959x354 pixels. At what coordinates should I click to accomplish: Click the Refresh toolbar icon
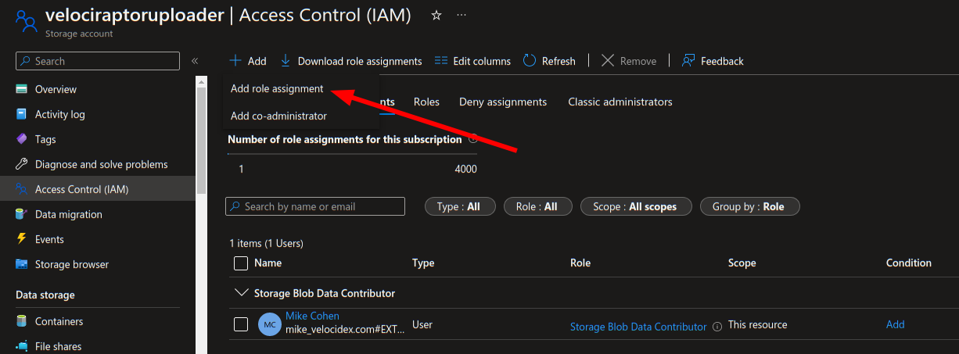[x=530, y=61]
